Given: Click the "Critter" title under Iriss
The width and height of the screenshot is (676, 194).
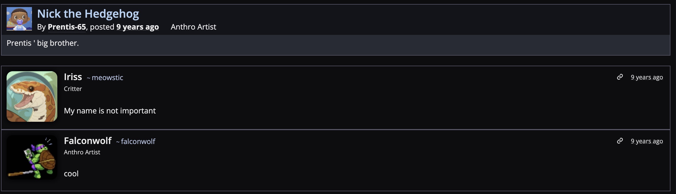Looking at the screenshot, I should tap(73, 89).
